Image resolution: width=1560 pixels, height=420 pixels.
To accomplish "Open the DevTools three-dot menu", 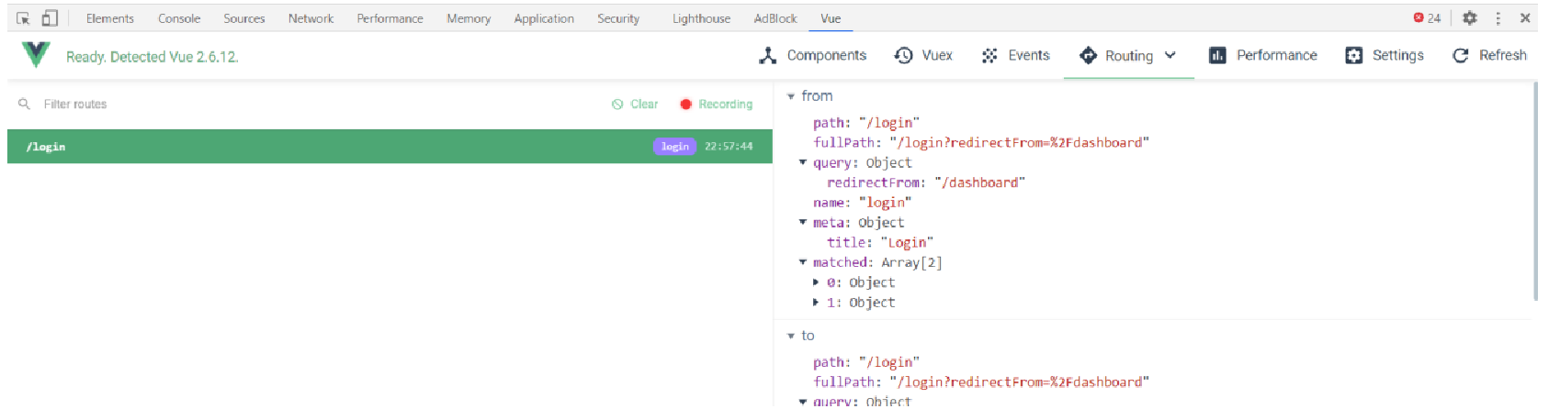I will tap(1498, 18).
